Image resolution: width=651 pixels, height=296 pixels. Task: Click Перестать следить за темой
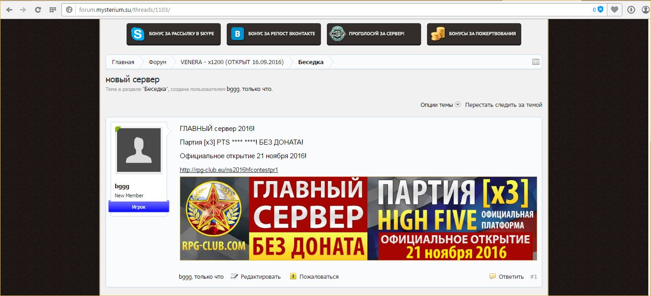click(x=504, y=105)
